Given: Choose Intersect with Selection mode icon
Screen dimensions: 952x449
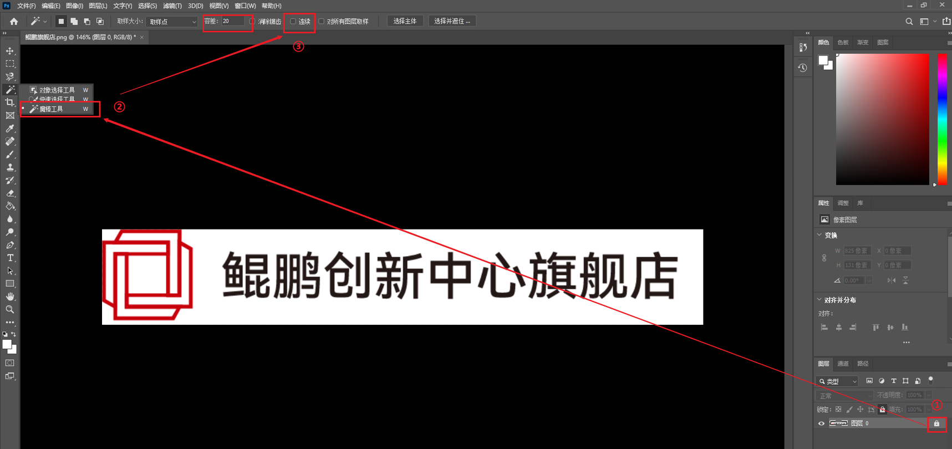Looking at the screenshot, I should click(100, 21).
